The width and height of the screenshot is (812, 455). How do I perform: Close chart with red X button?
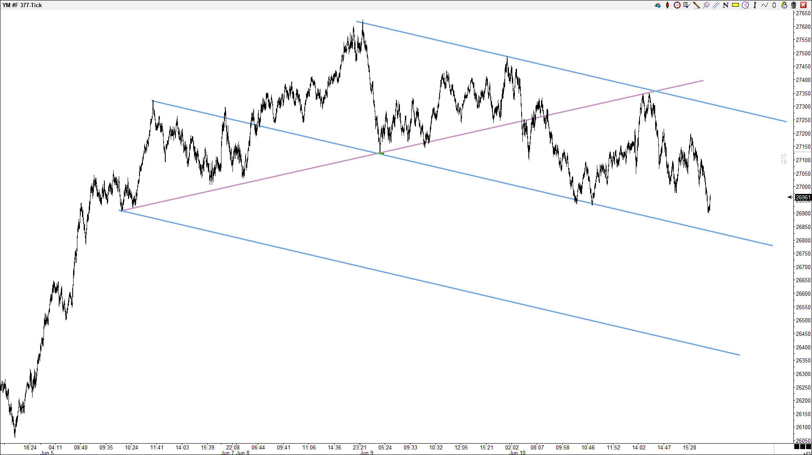point(804,5)
